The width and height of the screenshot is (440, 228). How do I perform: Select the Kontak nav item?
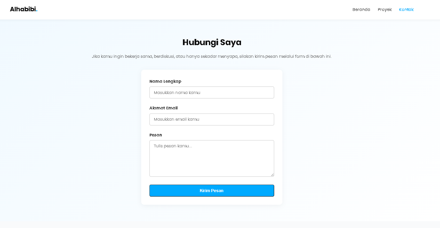[x=406, y=10]
